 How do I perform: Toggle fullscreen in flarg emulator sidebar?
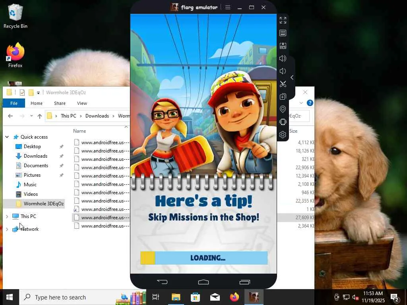point(283,20)
